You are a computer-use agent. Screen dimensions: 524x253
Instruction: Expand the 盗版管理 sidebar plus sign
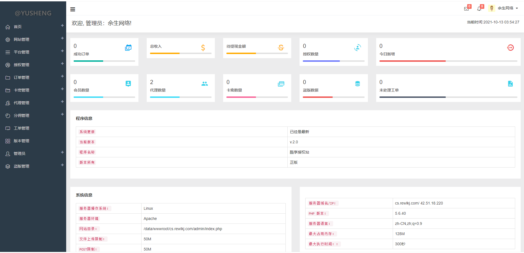(x=62, y=165)
